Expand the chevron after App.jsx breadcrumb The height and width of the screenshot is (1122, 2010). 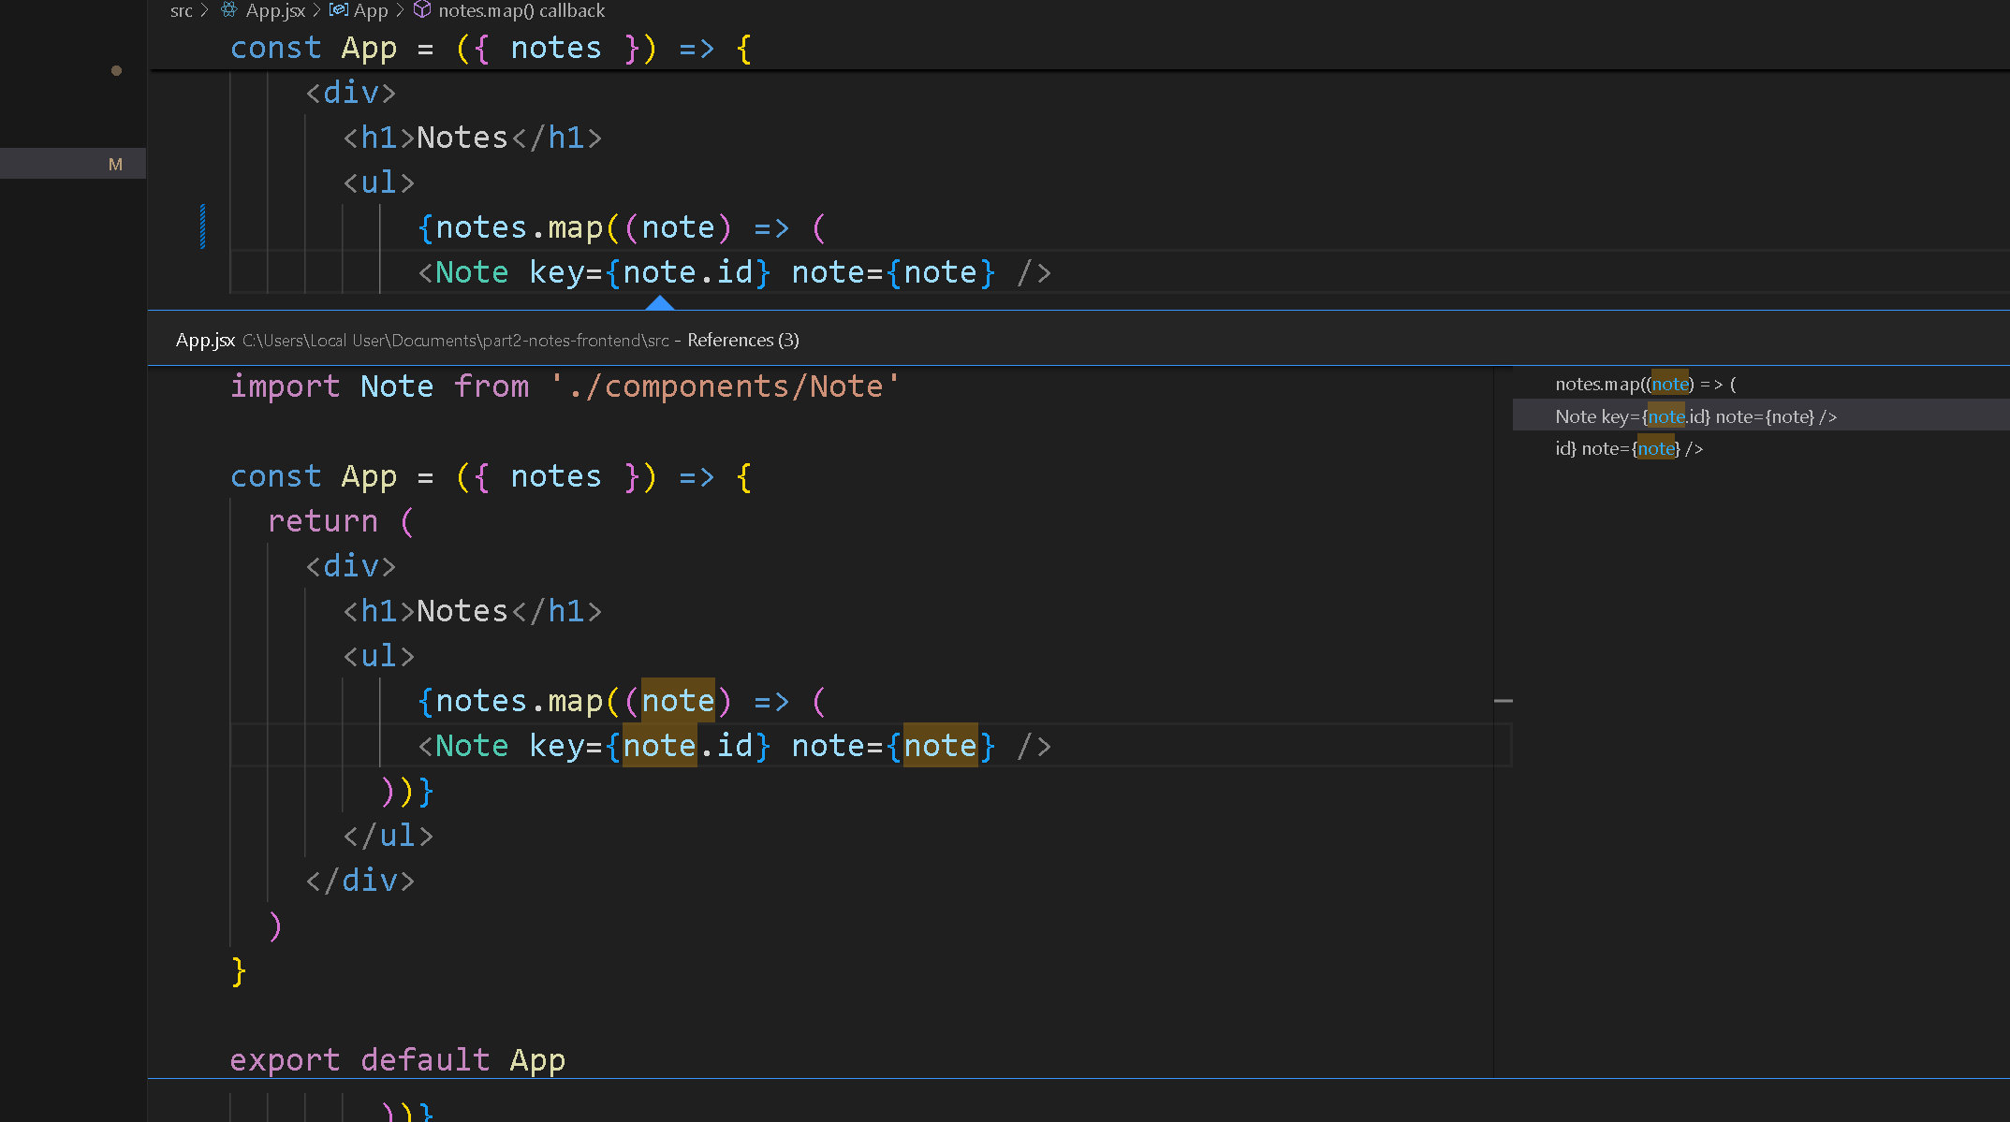click(316, 10)
